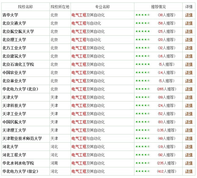Screen dimensions: 197x178
Task: Select the 华北电力大学(北京) school name
Action: tap(20, 89)
